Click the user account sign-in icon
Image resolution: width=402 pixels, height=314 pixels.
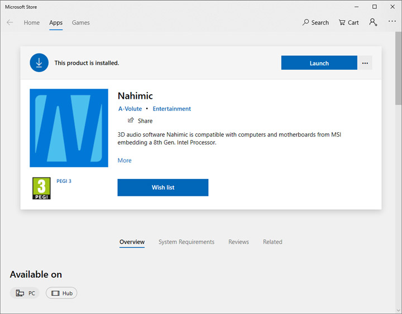[373, 23]
